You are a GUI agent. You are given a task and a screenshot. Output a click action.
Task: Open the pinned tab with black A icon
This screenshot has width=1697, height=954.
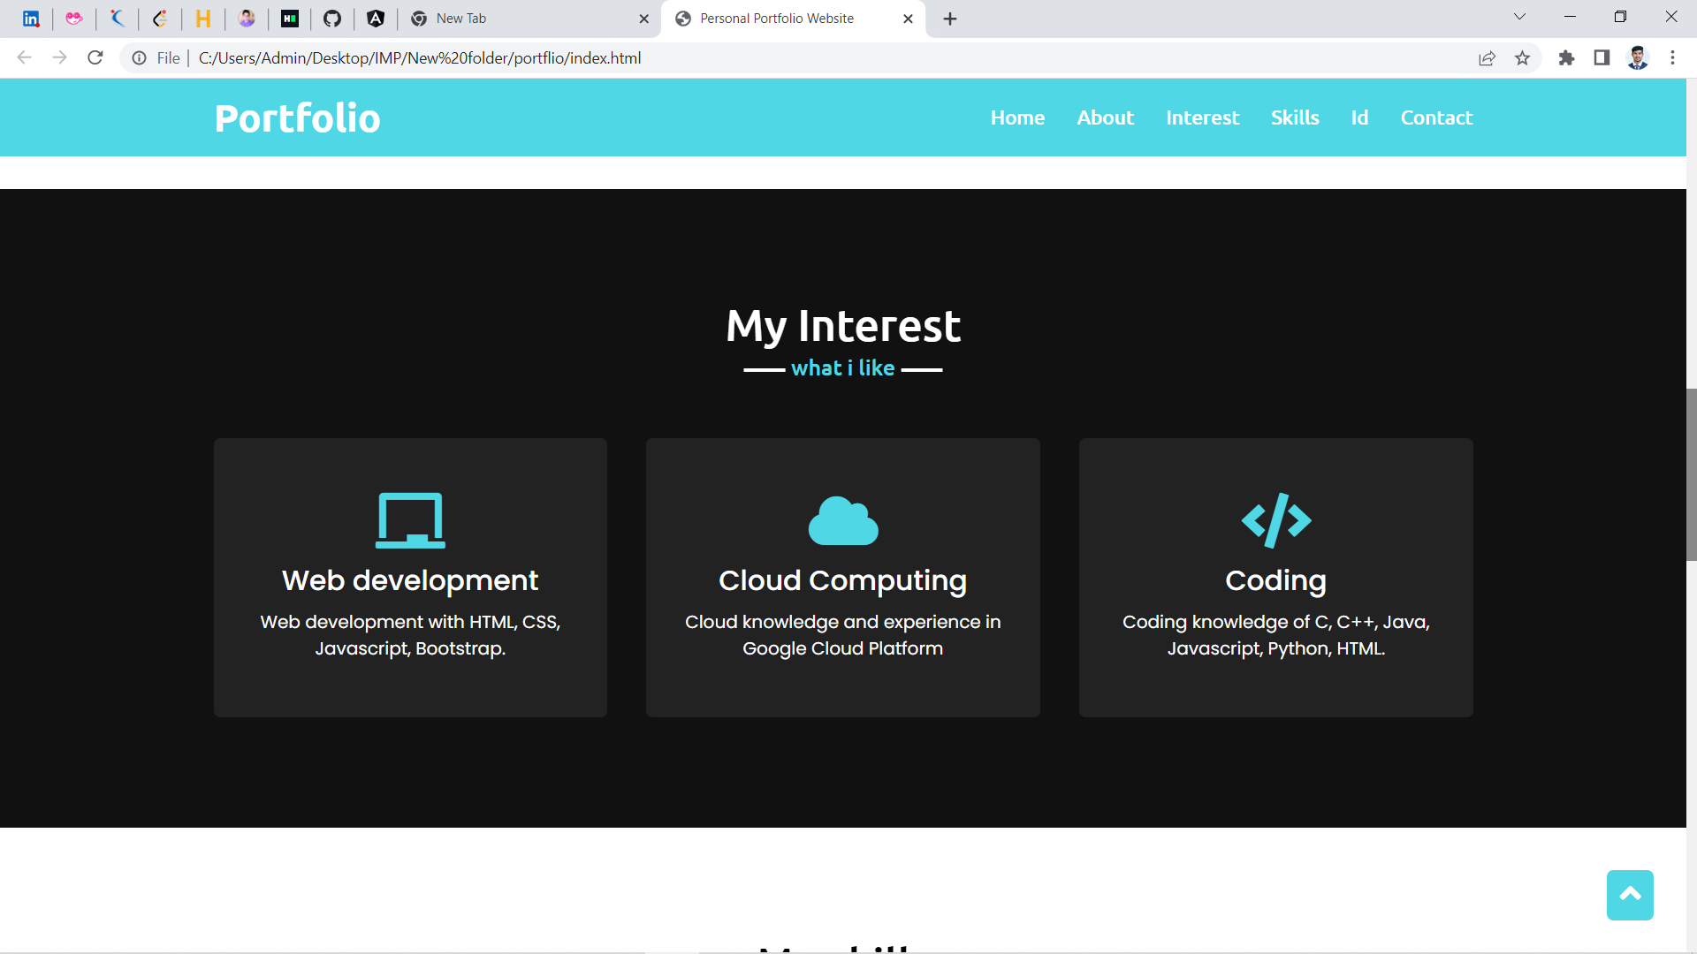coord(376,19)
